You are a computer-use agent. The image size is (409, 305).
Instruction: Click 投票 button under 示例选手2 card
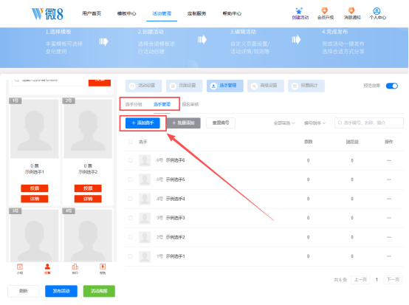88,188
